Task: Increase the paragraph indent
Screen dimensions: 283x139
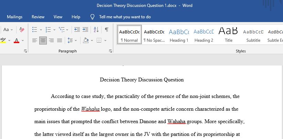Action: pyautogui.click(x=85, y=29)
